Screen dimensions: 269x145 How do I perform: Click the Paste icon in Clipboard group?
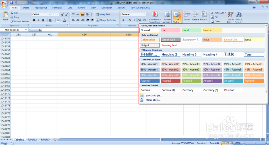click(6, 15)
